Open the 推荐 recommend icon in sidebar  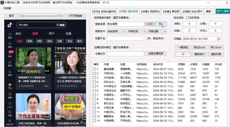[10, 43]
